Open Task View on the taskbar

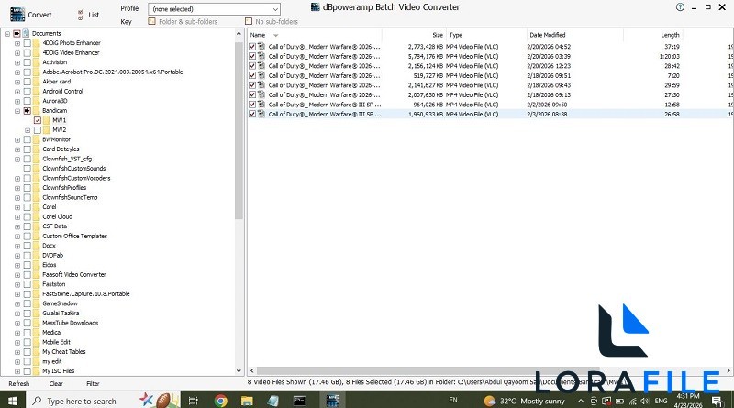pyautogui.click(x=193, y=401)
